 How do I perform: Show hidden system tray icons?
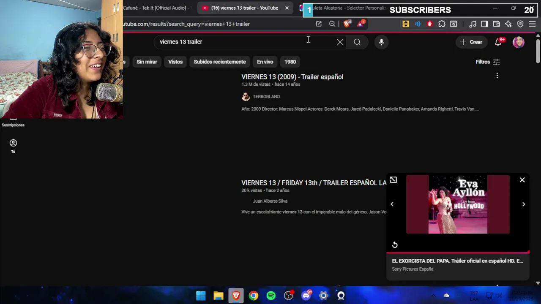433,296
